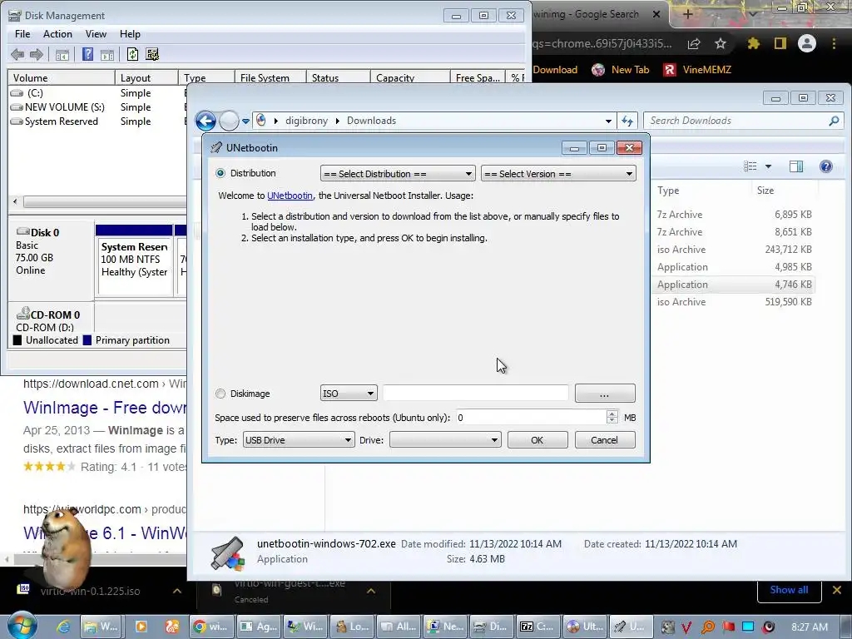Click Settings icon in Disk Management toolbar

(x=153, y=54)
